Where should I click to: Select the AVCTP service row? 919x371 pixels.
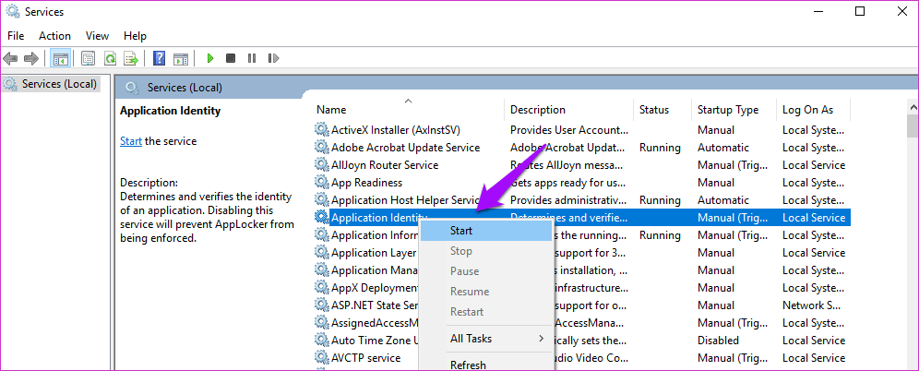pyautogui.click(x=365, y=357)
